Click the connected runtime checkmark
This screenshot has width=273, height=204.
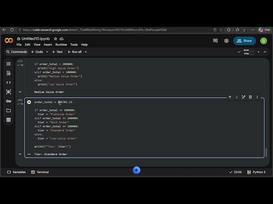click(x=239, y=52)
